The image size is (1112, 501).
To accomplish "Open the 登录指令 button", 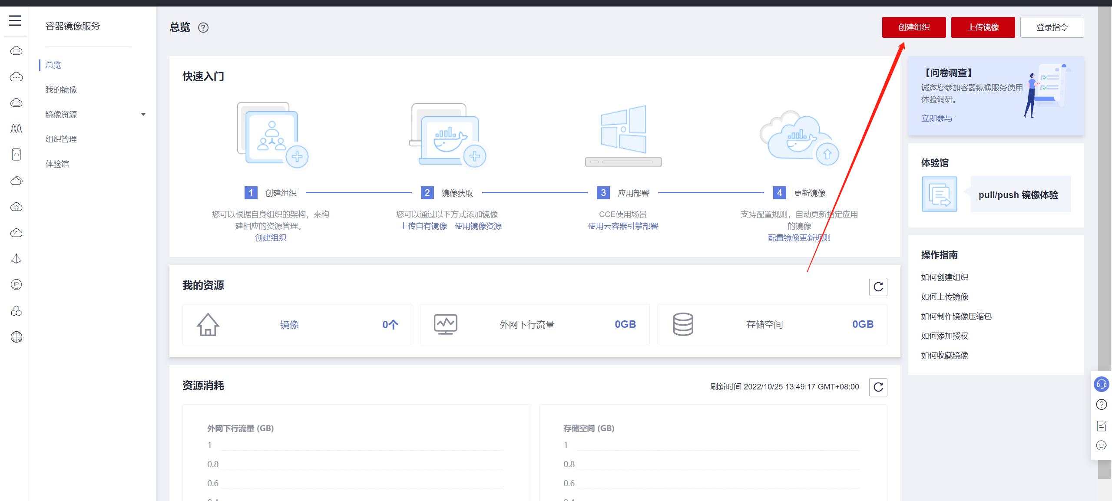I will point(1052,27).
